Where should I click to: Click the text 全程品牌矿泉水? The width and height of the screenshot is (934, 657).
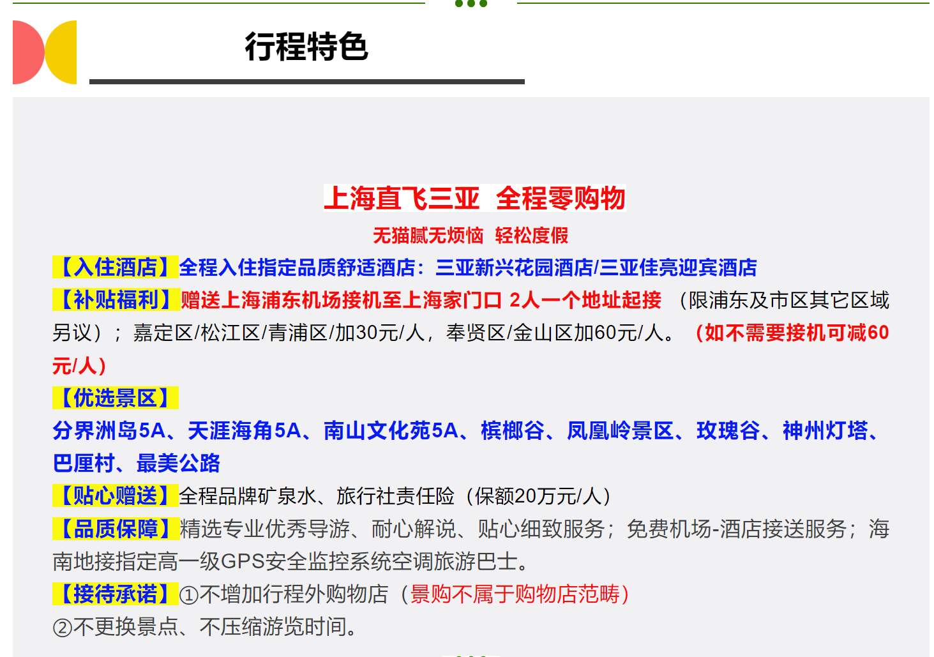point(248,495)
